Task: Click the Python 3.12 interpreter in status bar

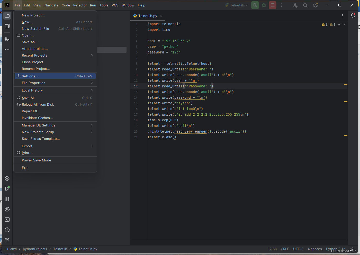Action: [x=335, y=249]
